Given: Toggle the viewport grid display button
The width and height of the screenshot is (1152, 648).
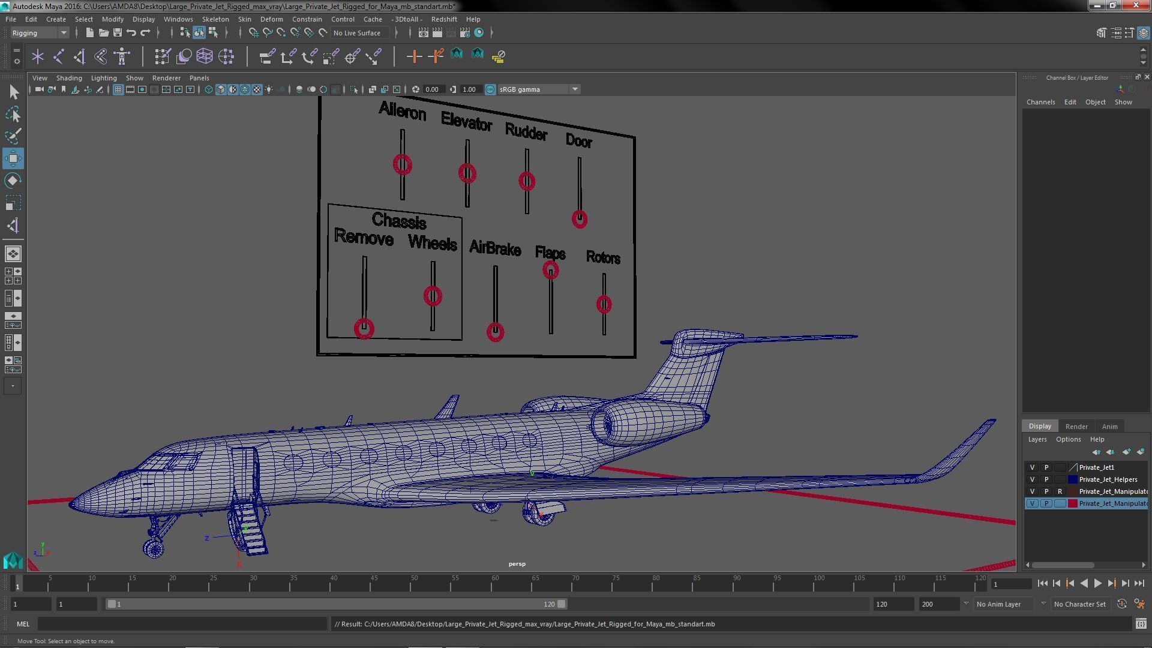Looking at the screenshot, I should [118, 89].
